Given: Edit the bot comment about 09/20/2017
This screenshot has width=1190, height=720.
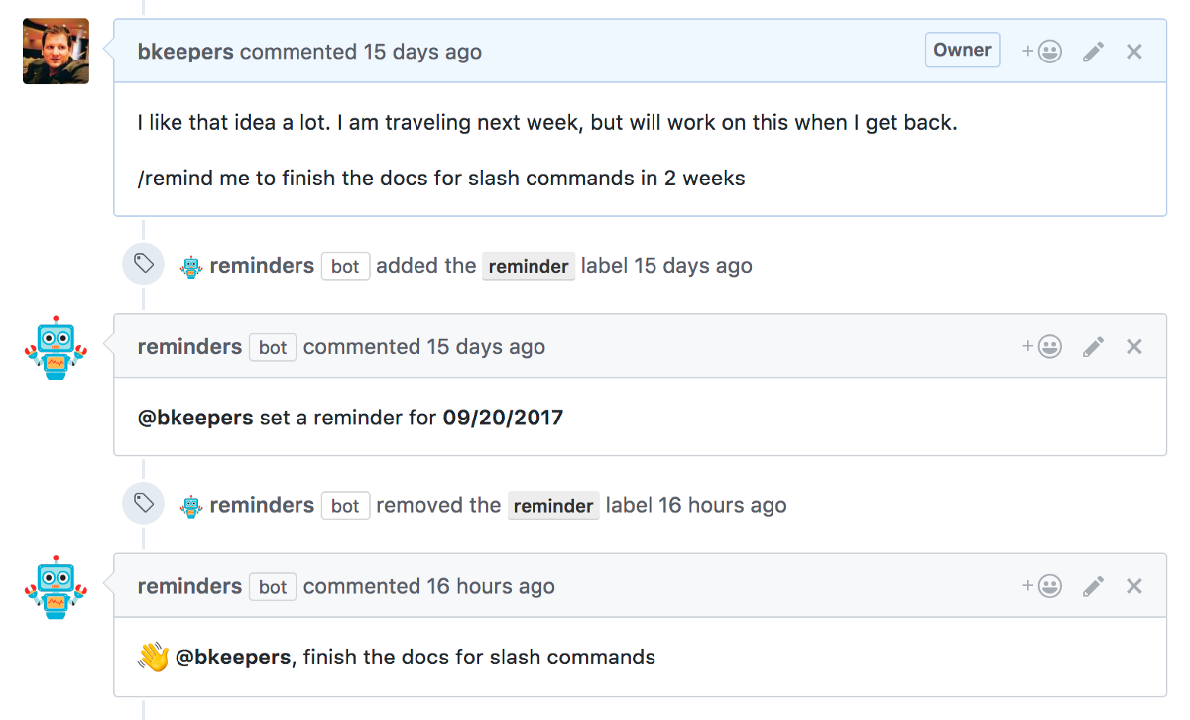Looking at the screenshot, I should pyautogui.click(x=1093, y=347).
